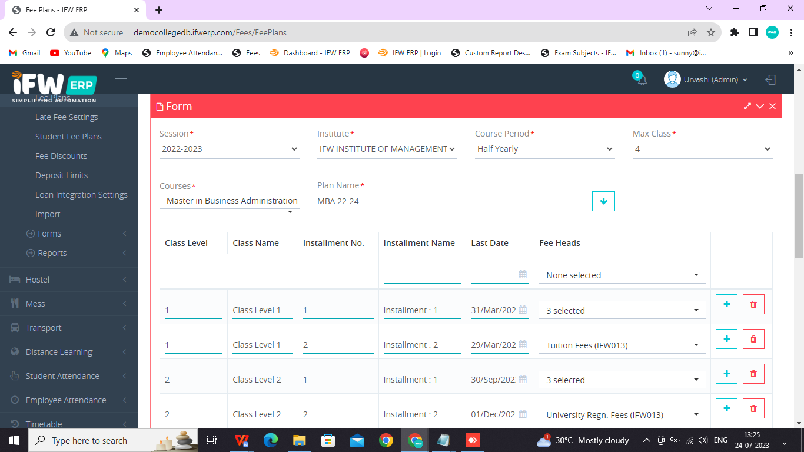
Task: Open Fee Heads filter None selected dropdown
Action: (x=622, y=275)
